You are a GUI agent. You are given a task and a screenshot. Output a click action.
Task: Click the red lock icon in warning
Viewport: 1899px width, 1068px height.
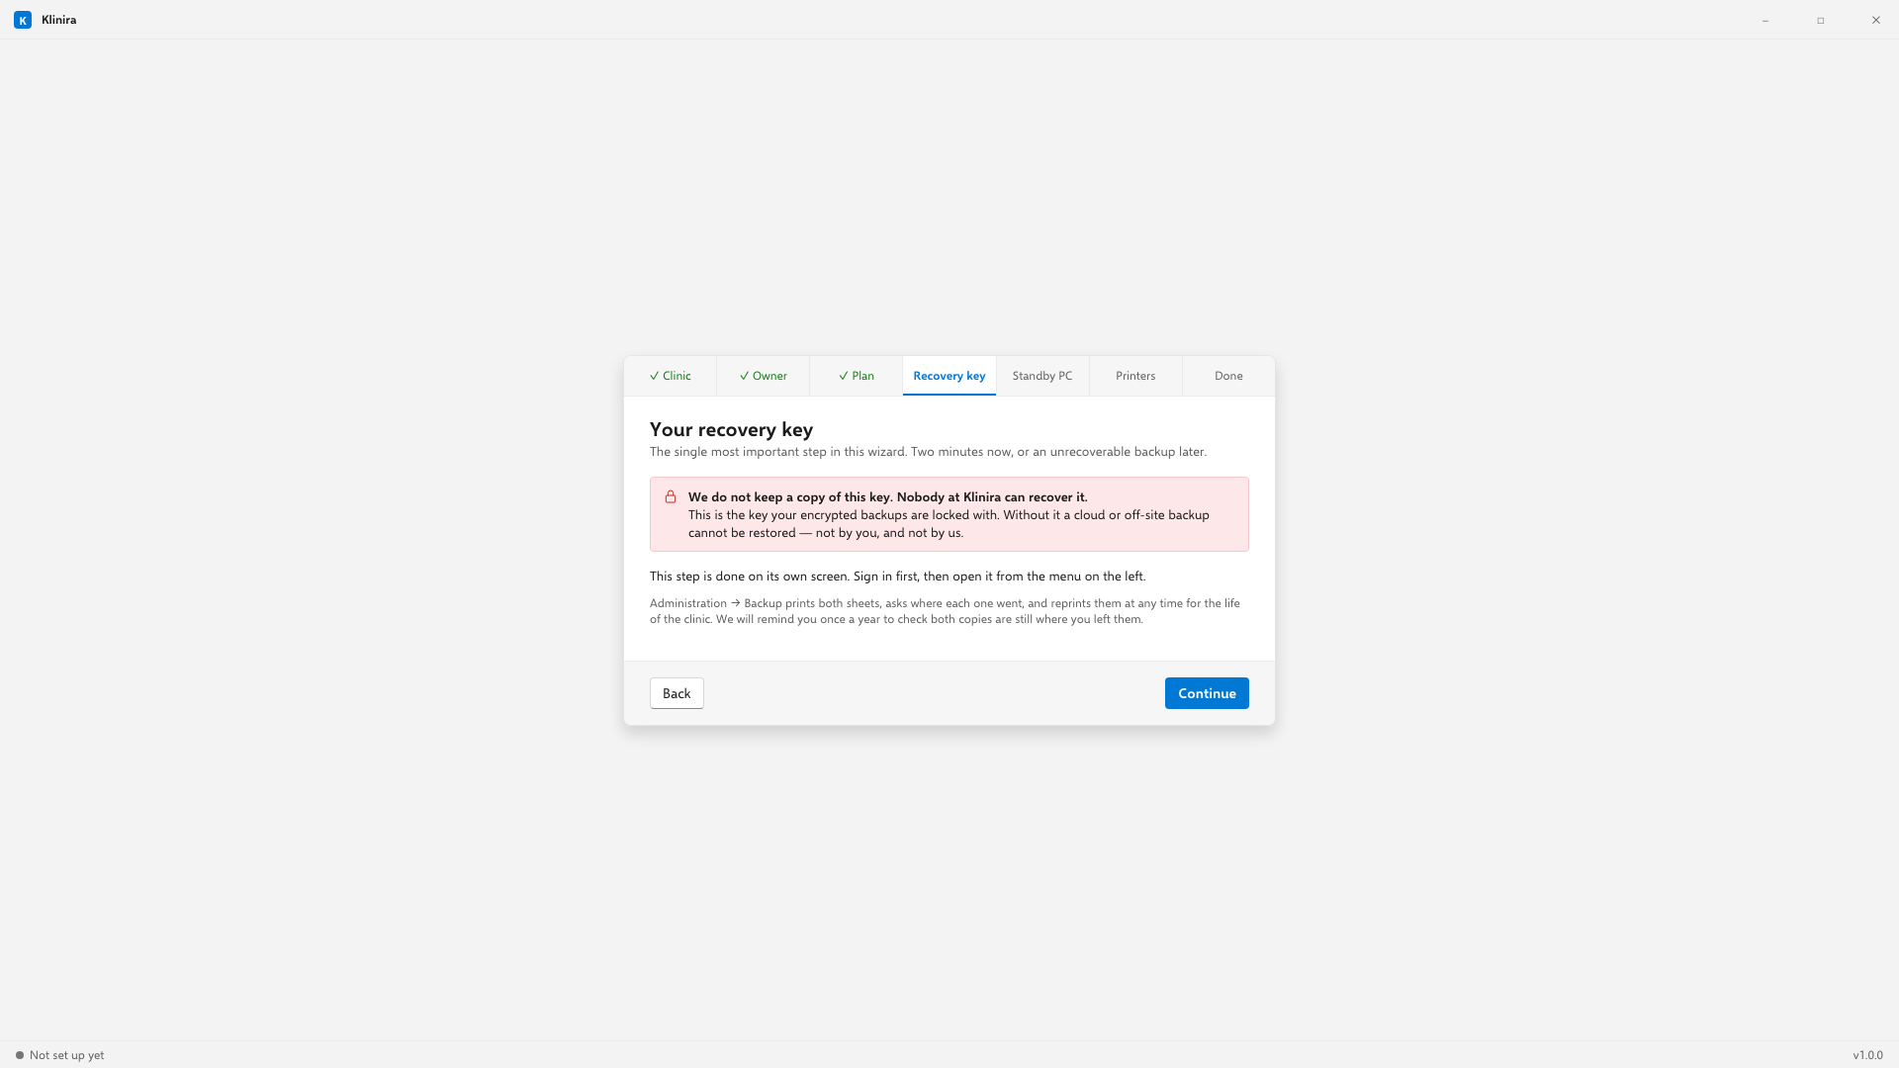pos(671,496)
